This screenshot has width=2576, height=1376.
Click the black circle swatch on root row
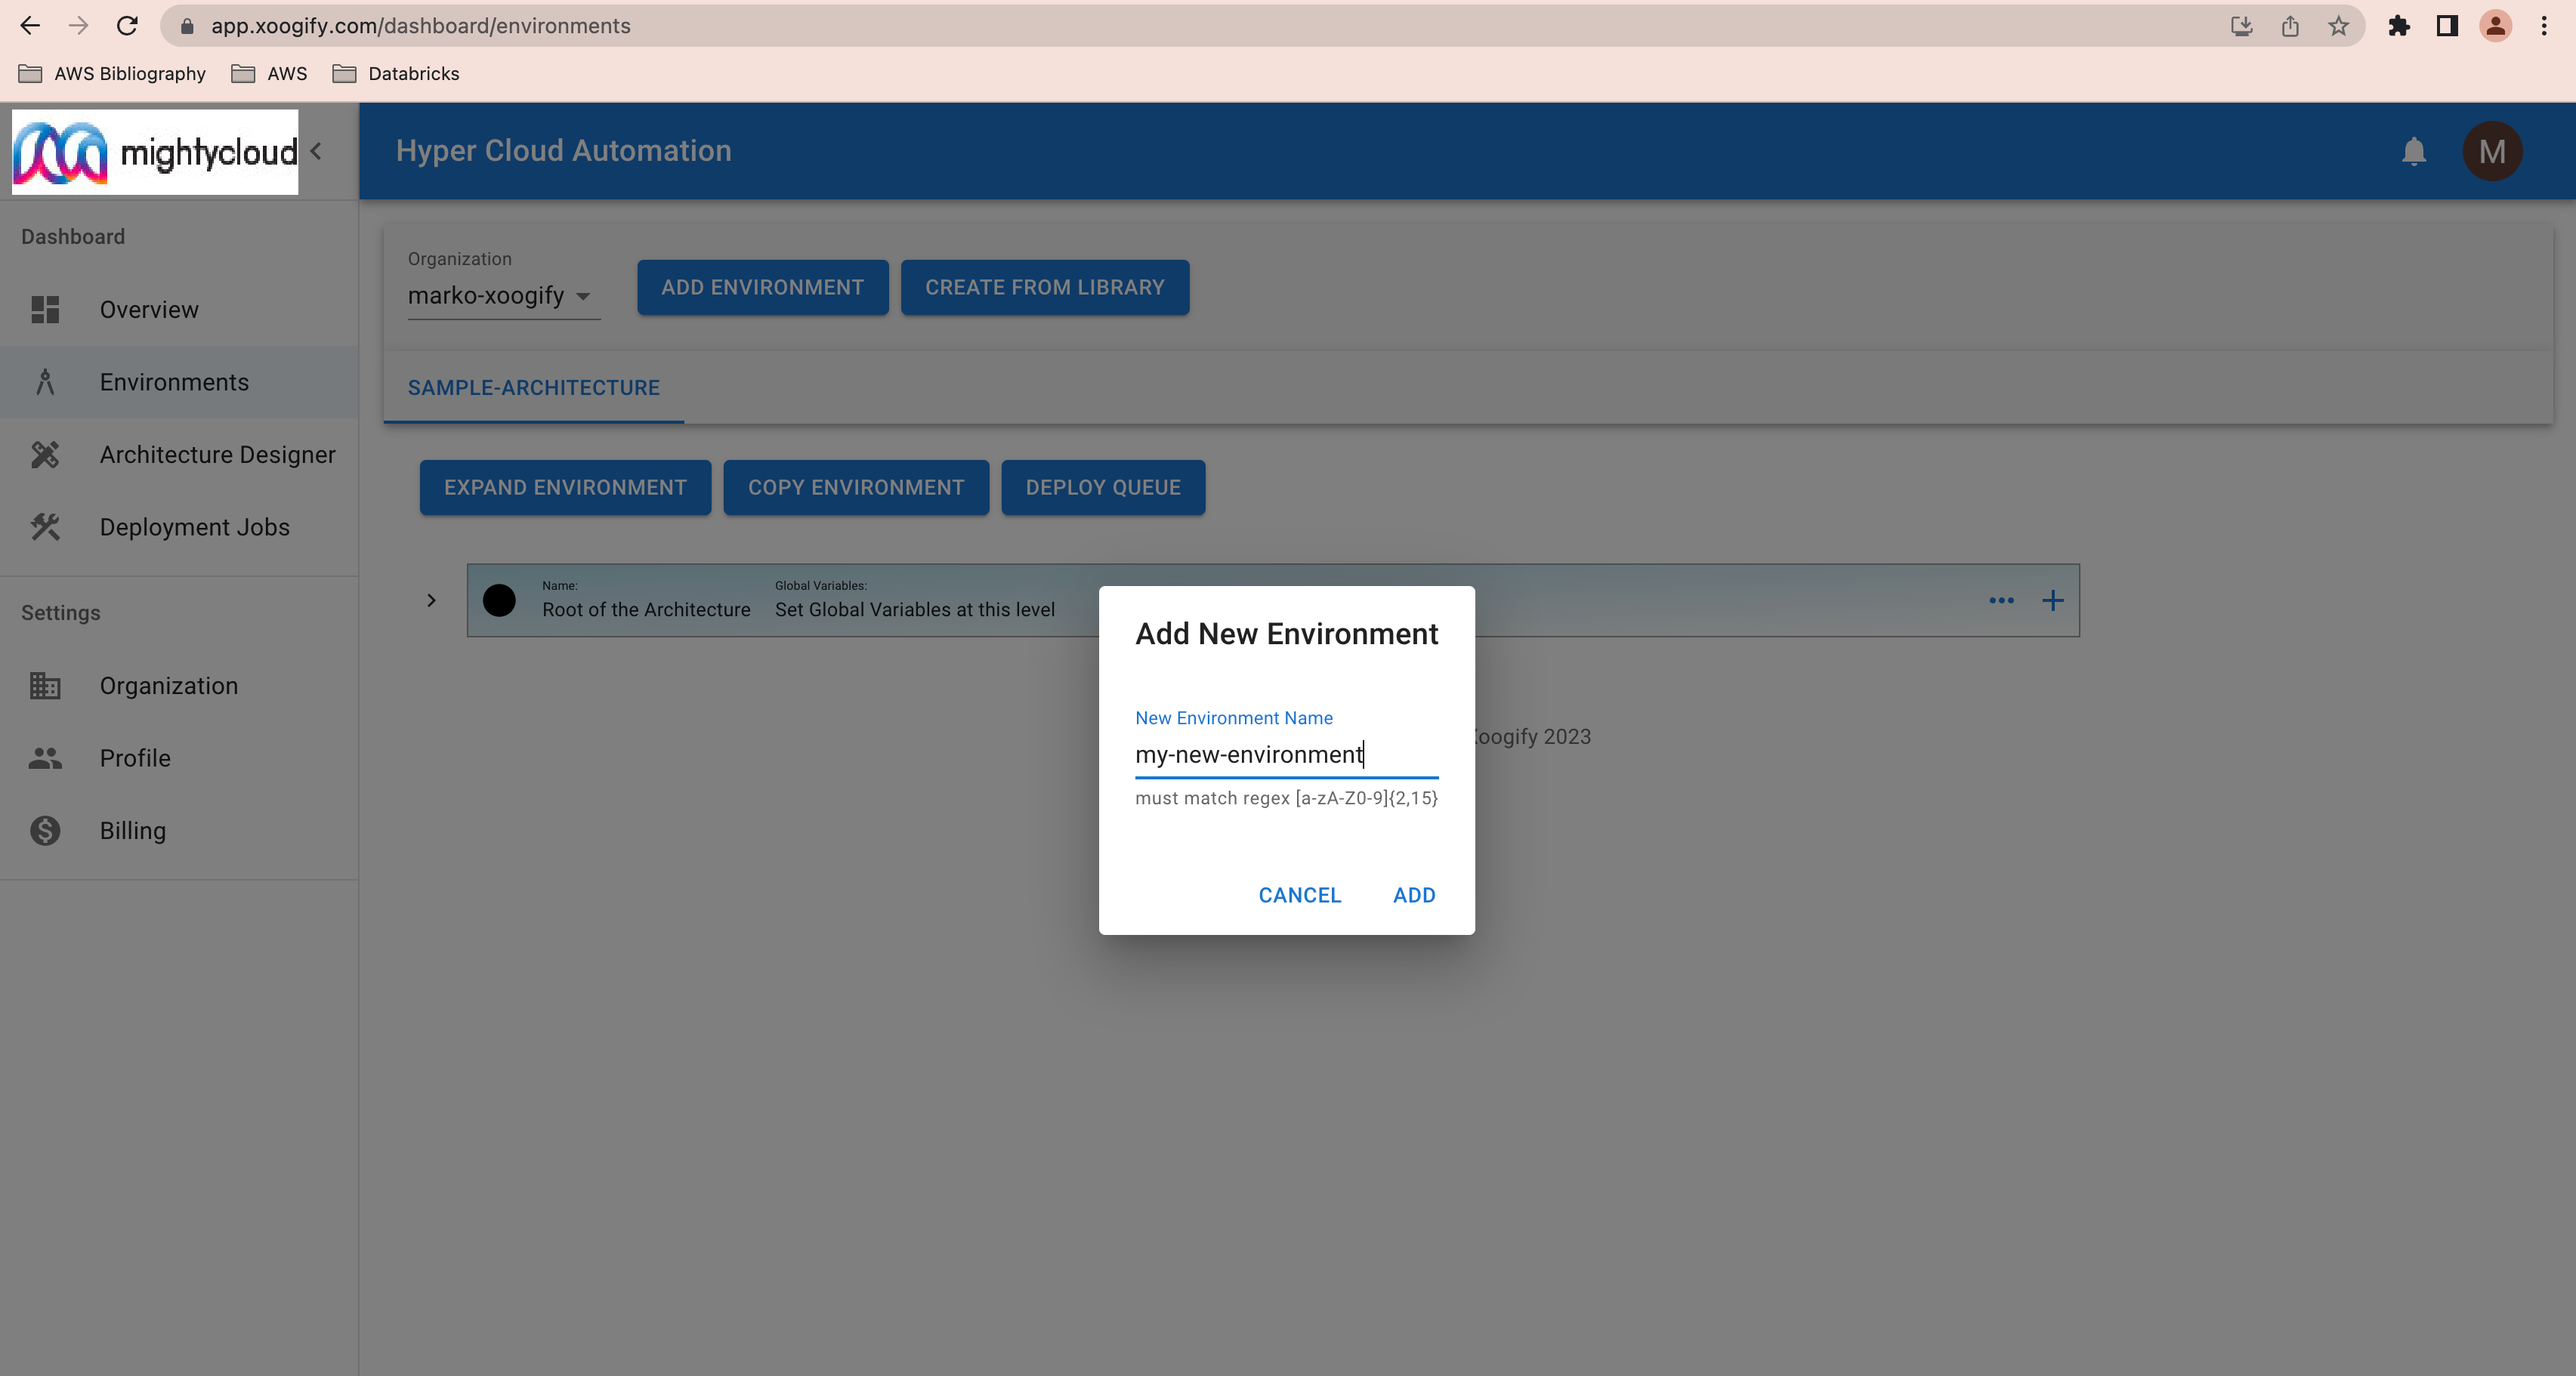(499, 600)
